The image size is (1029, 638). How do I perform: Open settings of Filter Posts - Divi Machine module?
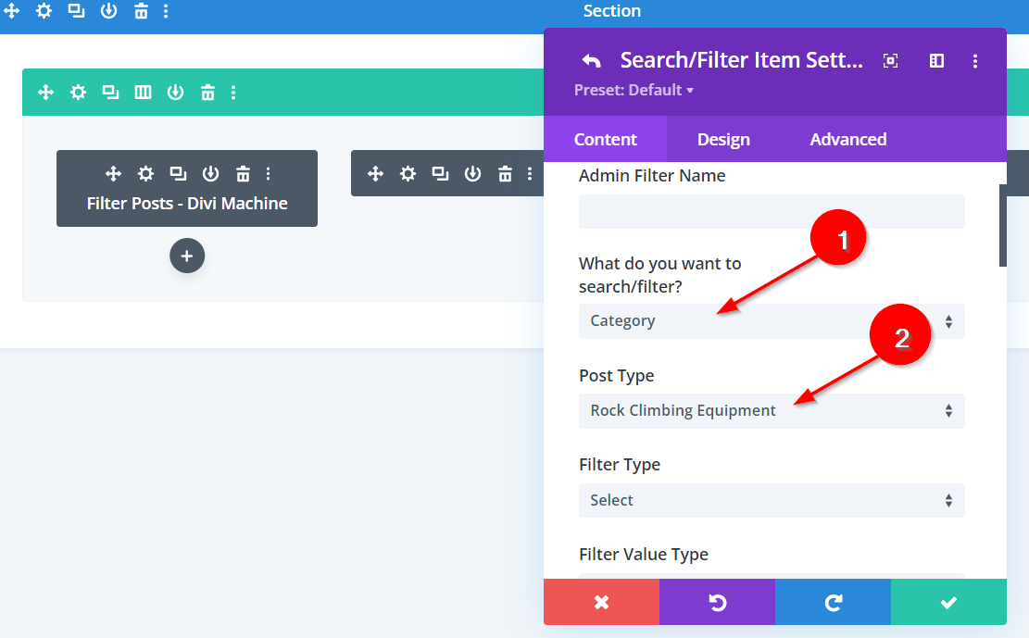145,173
